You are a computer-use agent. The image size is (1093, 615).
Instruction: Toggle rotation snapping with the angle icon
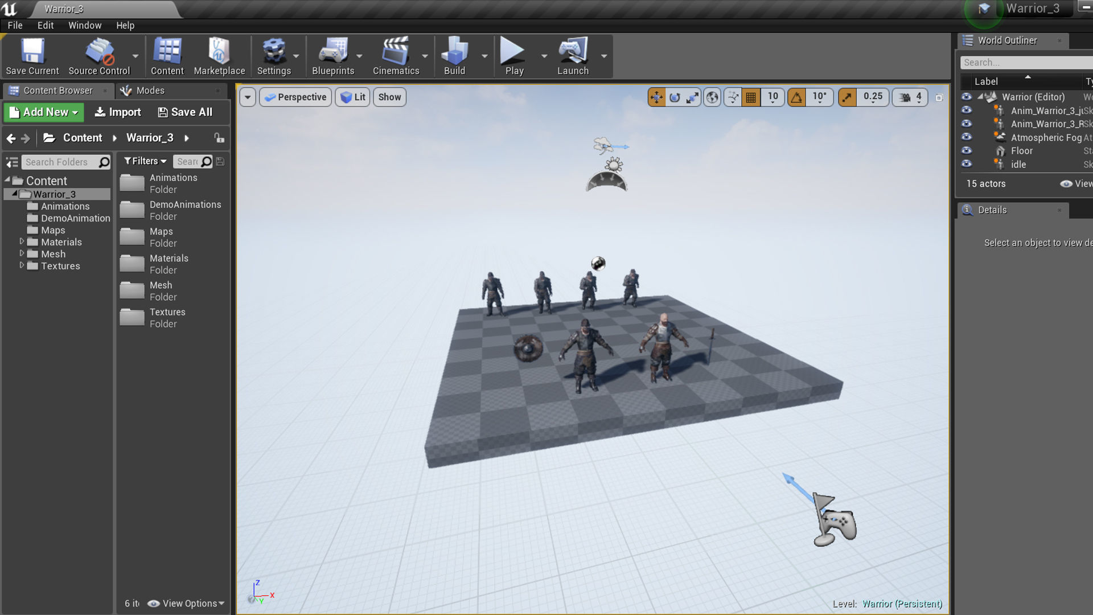tap(796, 97)
